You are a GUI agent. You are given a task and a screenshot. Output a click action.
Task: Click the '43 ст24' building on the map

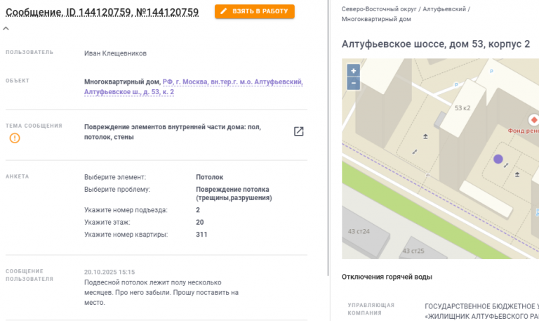point(359,232)
